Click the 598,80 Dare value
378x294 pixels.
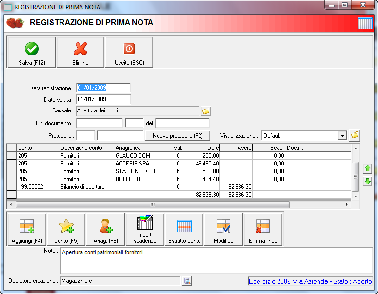tap(203, 171)
